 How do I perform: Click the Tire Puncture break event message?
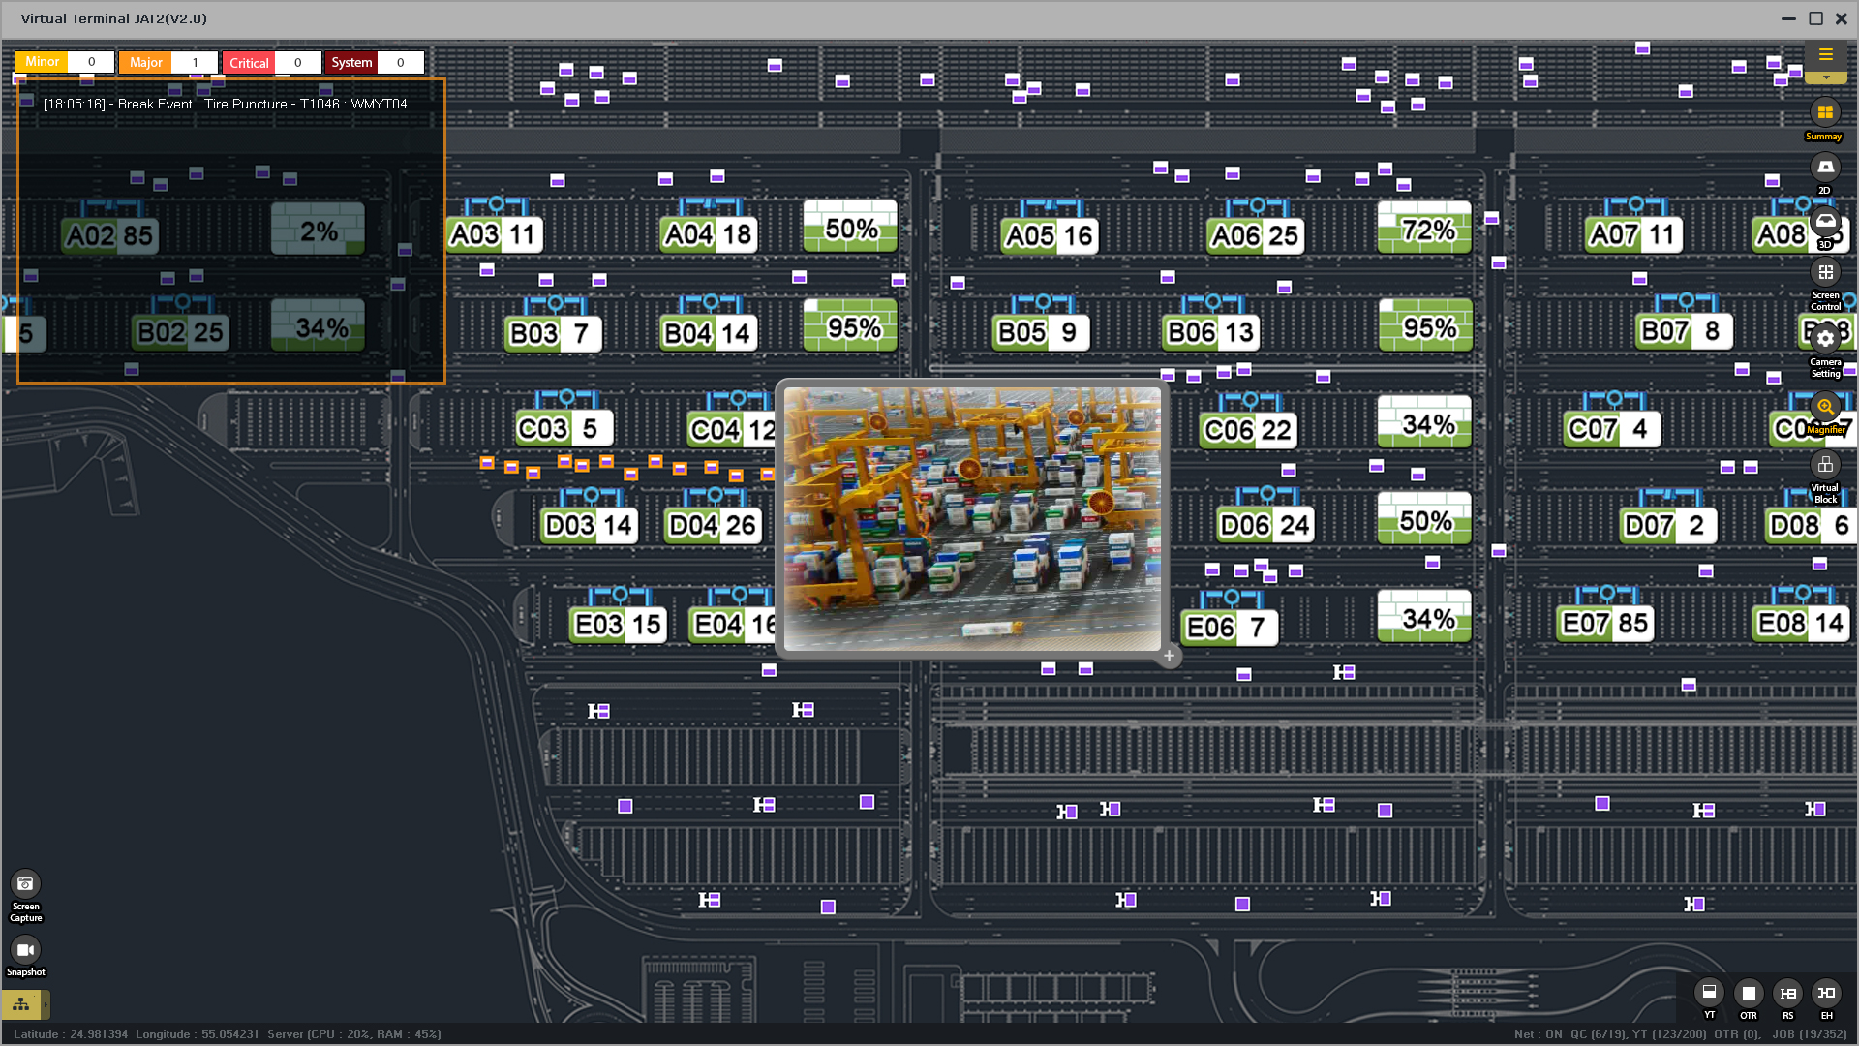[x=225, y=104]
